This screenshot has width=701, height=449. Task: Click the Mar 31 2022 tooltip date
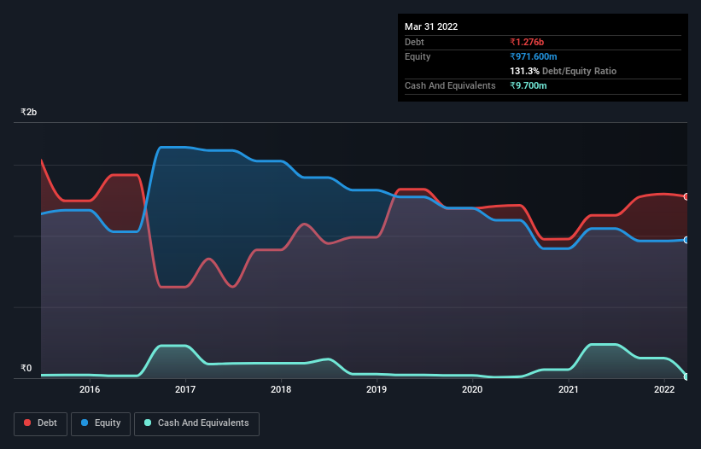pyautogui.click(x=431, y=26)
